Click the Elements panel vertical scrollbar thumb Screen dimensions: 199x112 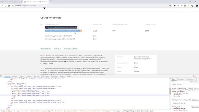coord(170,91)
